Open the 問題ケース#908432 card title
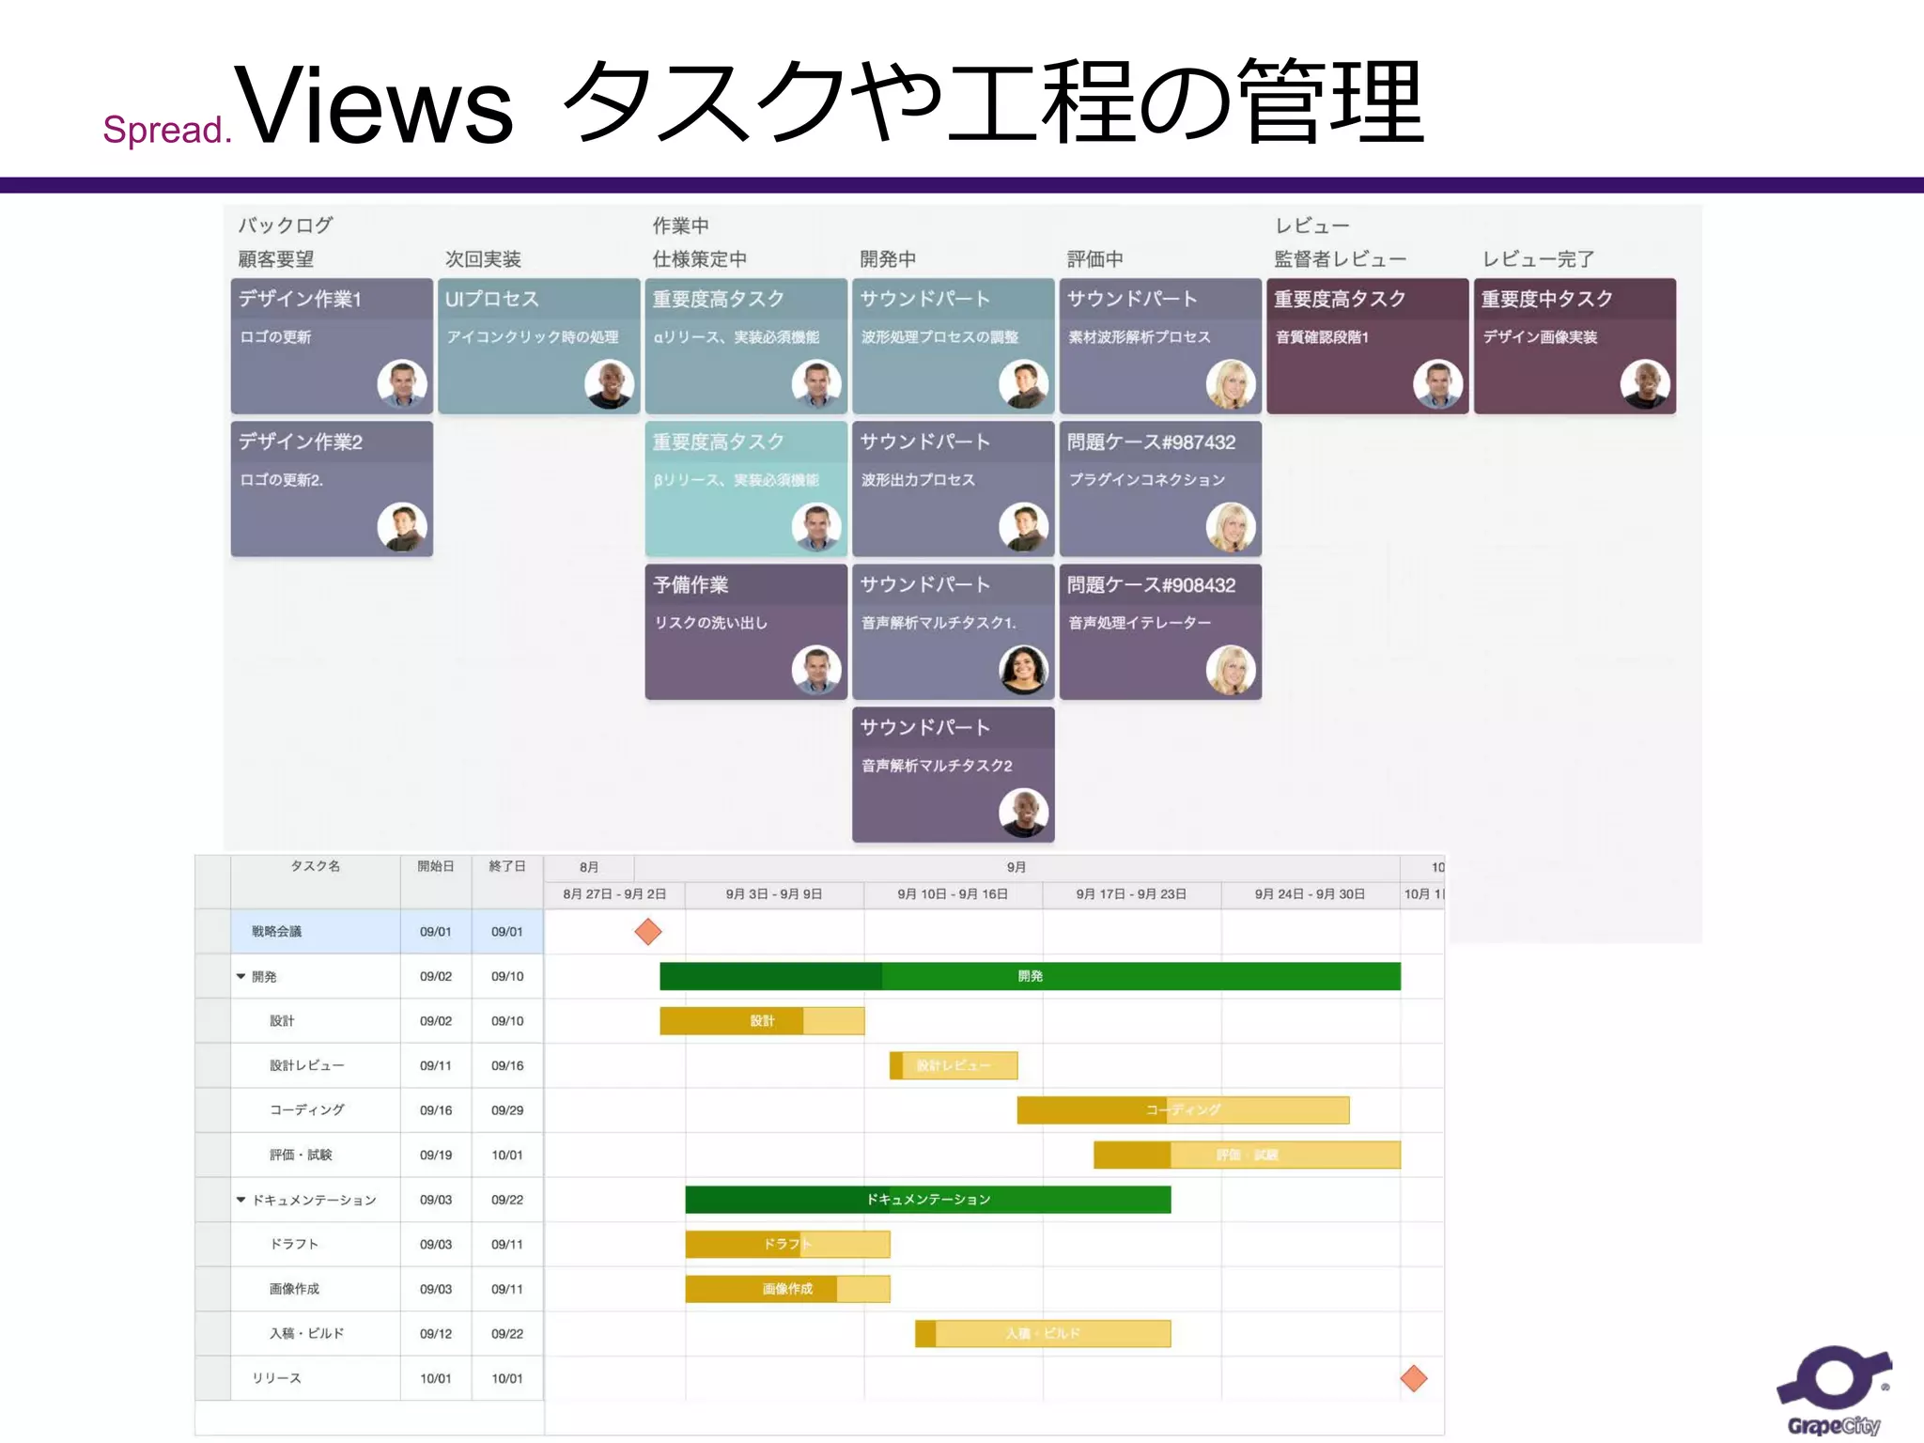1924x1443 pixels. click(1151, 584)
